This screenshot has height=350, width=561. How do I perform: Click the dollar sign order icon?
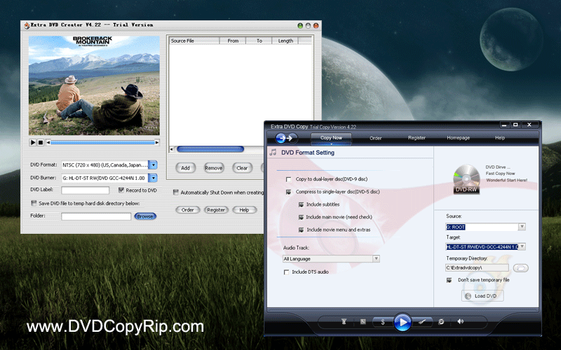pos(382,322)
